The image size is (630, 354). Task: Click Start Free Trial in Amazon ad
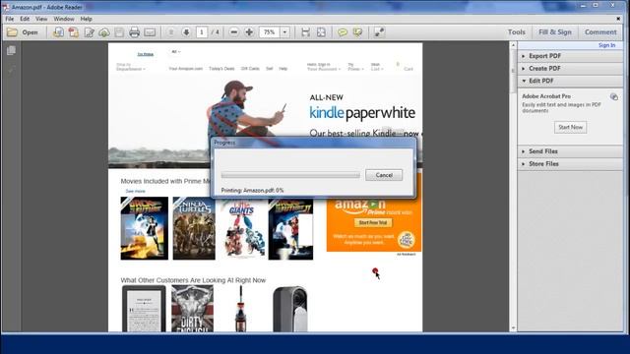(x=373, y=223)
